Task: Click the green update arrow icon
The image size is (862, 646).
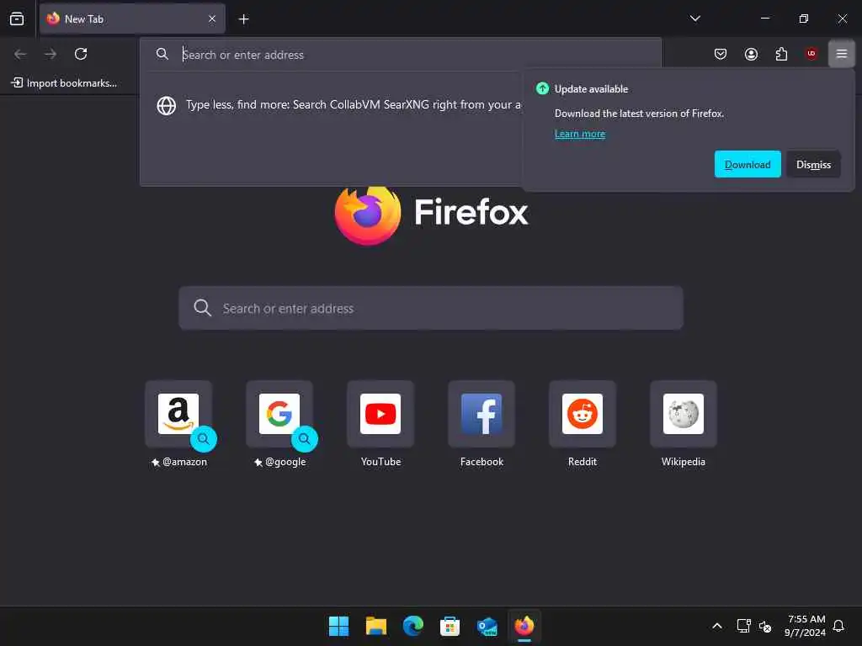Action: click(542, 88)
